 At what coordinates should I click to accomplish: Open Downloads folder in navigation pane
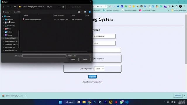click(x=11, y=26)
